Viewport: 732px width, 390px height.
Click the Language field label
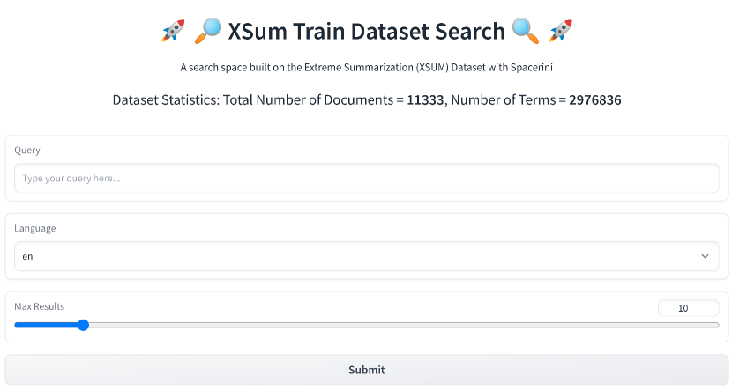(35, 228)
